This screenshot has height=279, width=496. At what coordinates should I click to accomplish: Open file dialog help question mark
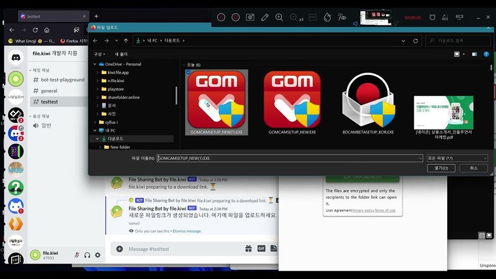pos(486,54)
